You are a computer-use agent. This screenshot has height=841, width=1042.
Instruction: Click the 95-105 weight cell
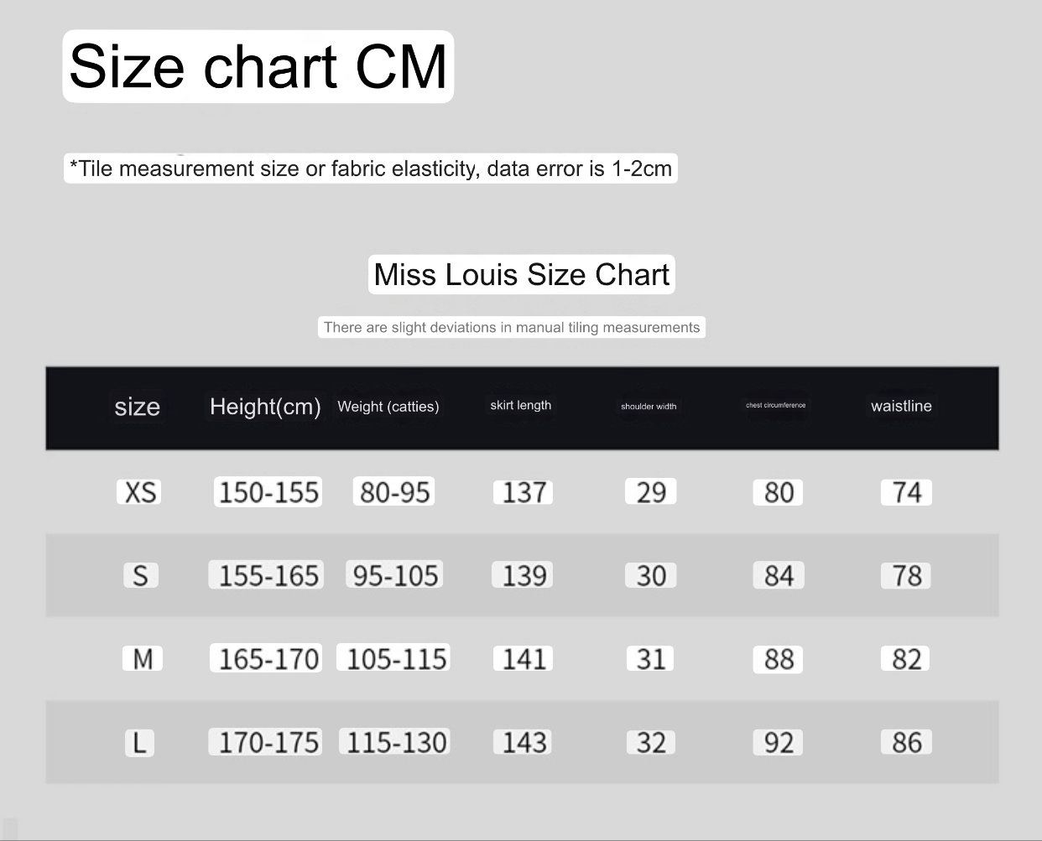pyautogui.click(x=395, y=575)
